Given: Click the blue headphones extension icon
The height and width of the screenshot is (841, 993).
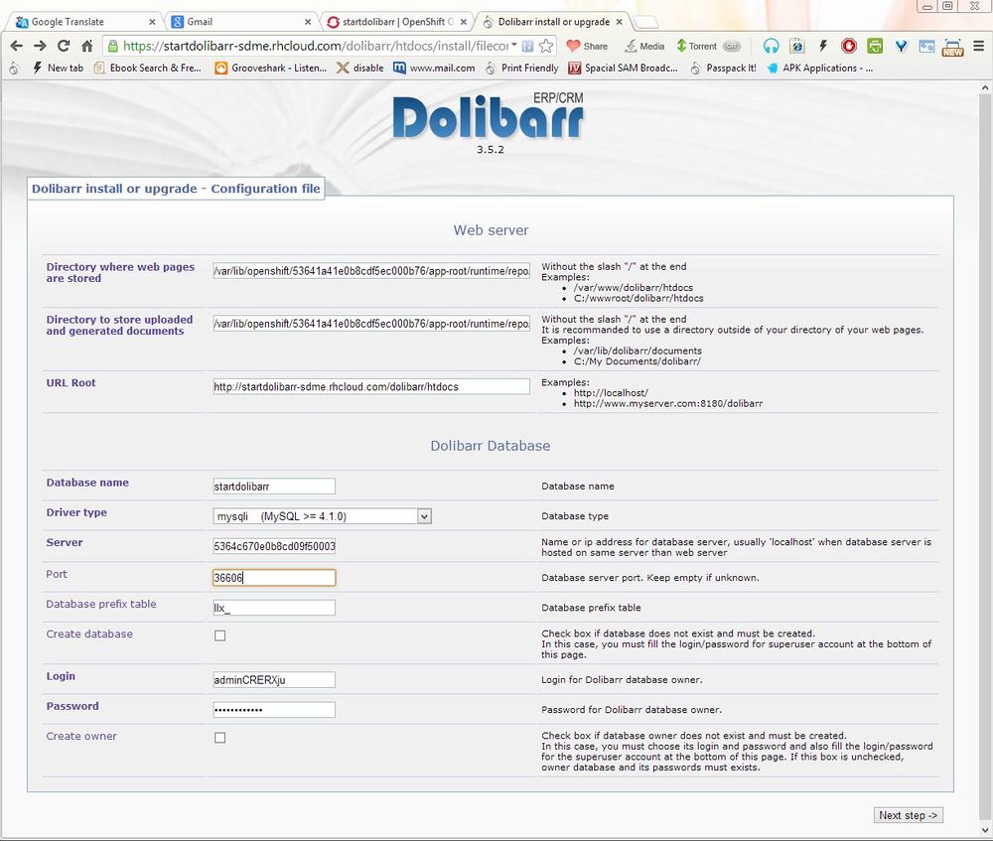Looking at the screenshot, I should 772,46.
